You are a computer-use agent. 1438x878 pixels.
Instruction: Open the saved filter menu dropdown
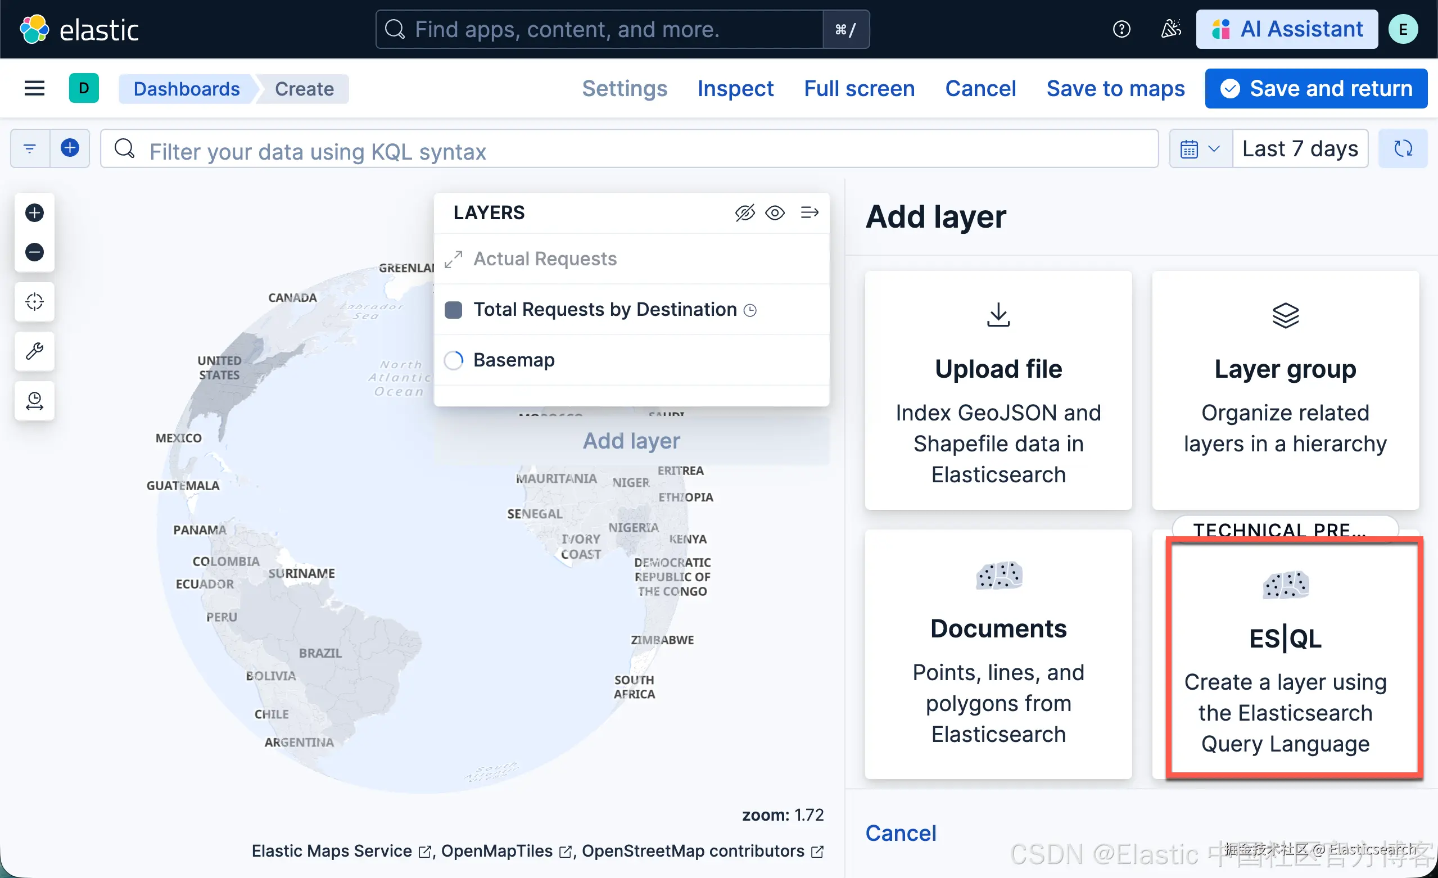coord(30,149)
